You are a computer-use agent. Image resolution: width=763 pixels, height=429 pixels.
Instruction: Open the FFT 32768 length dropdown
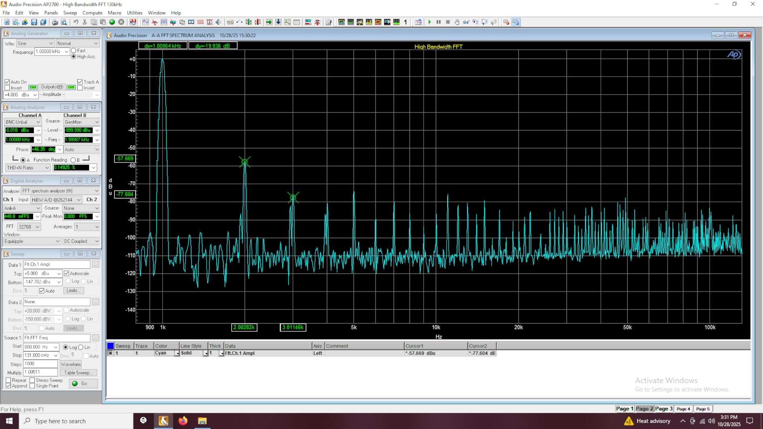pyautogui.click(x=29, y=227)
